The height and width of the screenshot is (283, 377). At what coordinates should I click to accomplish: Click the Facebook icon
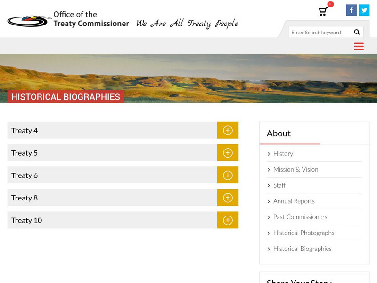coord(352,9)
